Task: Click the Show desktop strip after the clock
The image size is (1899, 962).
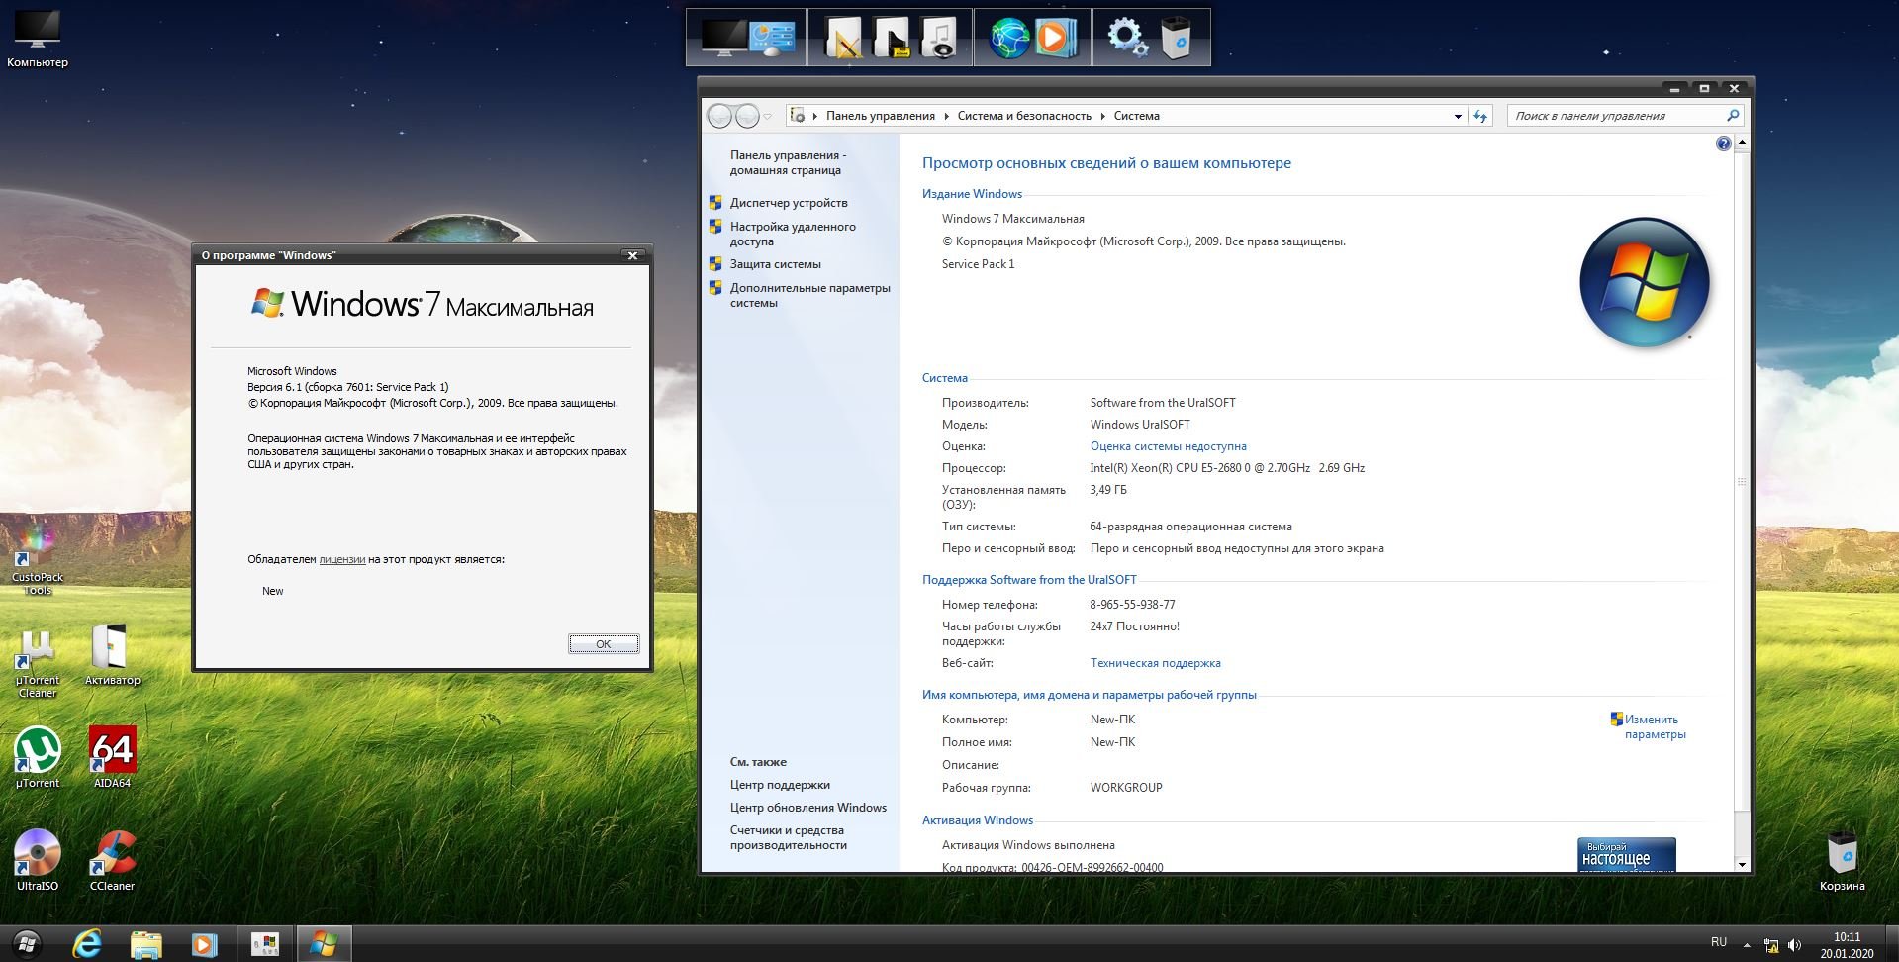Action: 1892,944
